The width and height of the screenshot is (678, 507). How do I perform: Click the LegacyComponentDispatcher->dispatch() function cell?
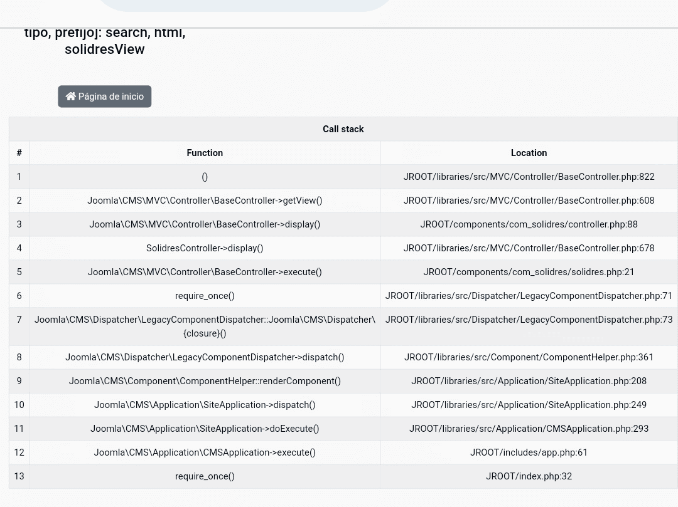pos(205,357)
